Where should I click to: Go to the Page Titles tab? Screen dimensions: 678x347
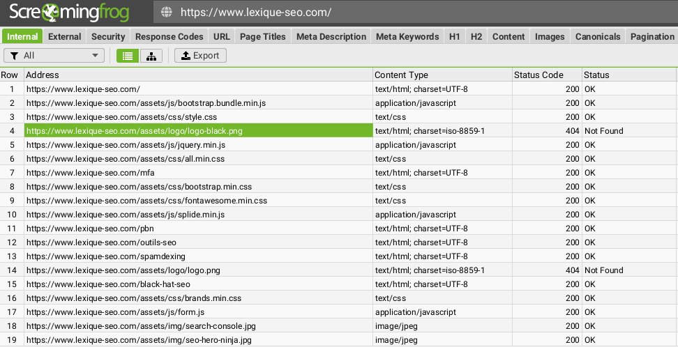point(262,37)
